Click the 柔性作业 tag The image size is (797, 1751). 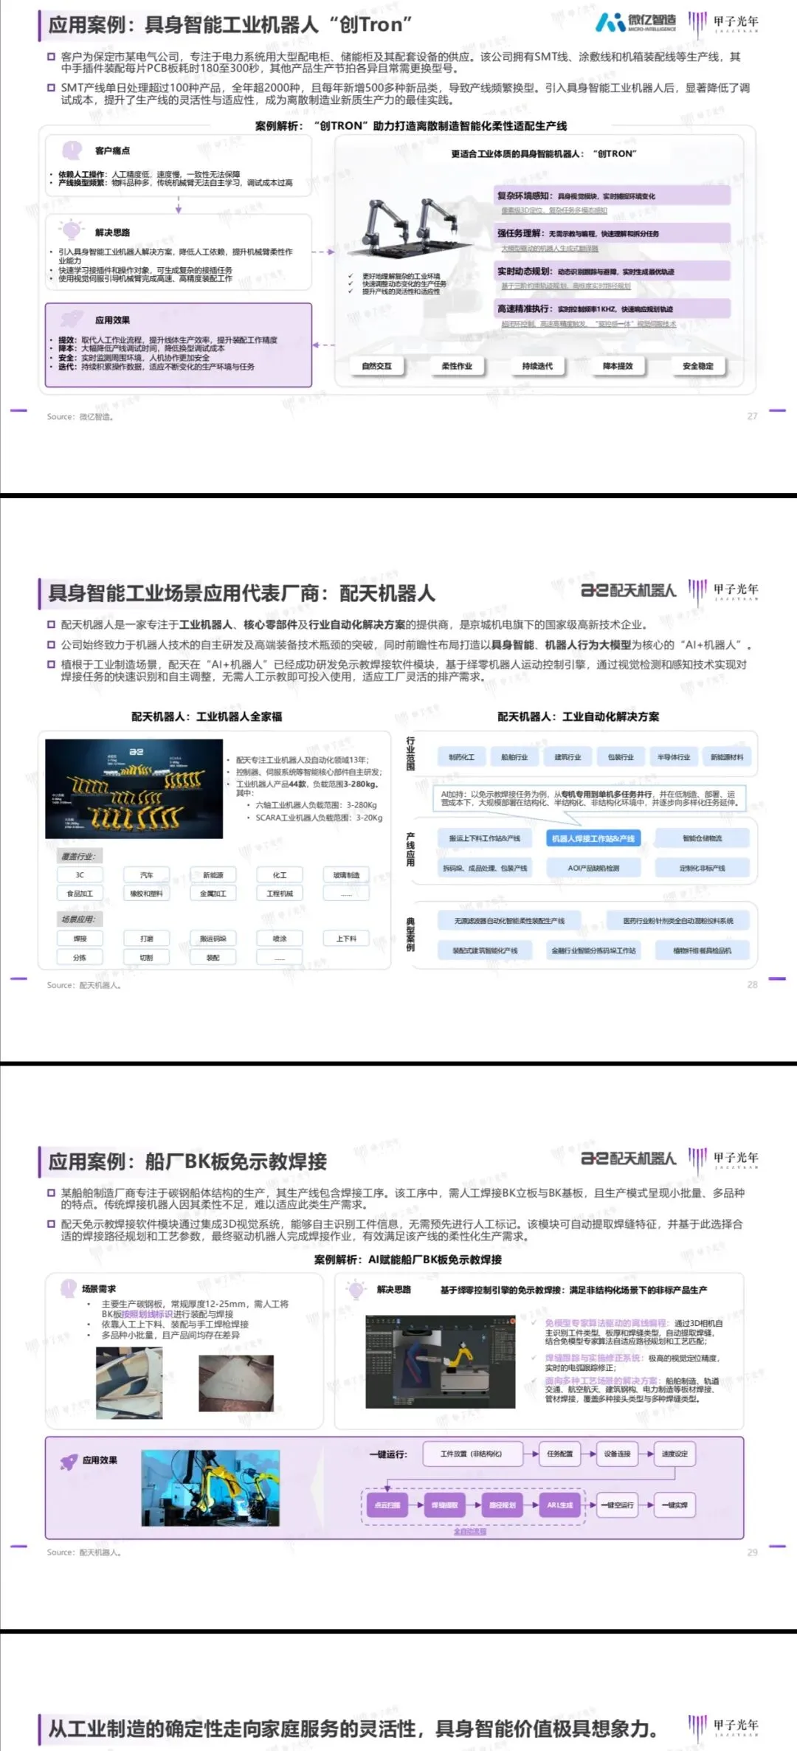pos(457,366)
